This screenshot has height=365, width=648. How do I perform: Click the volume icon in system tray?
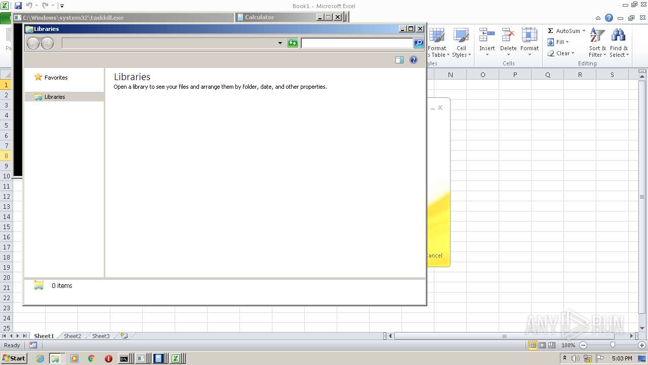click(x=576, y=358)
